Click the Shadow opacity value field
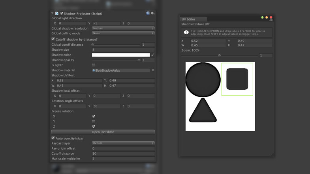The width and height of the screenshot is (310, 174). pos(148,60)
